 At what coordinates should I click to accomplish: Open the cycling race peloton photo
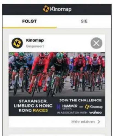point(57,74)
